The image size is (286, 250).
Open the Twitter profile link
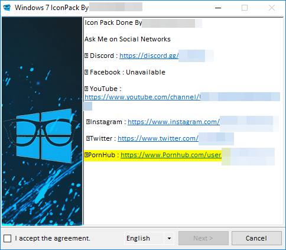click(x=158, y=138)
